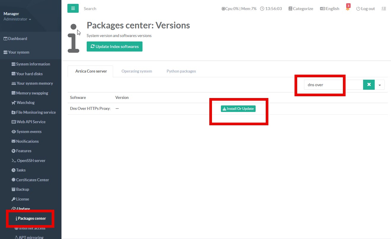
Task: Click Log out link
Action: tap(365, 9)
